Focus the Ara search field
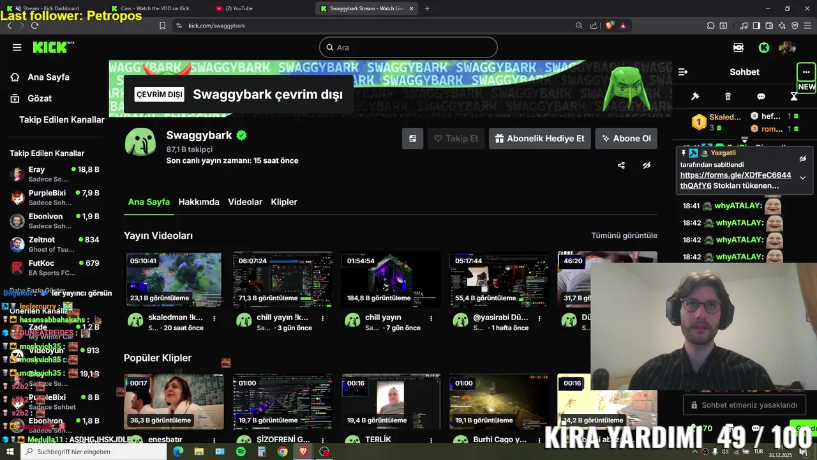The image size is (817, 460). [x=408, y=47]
